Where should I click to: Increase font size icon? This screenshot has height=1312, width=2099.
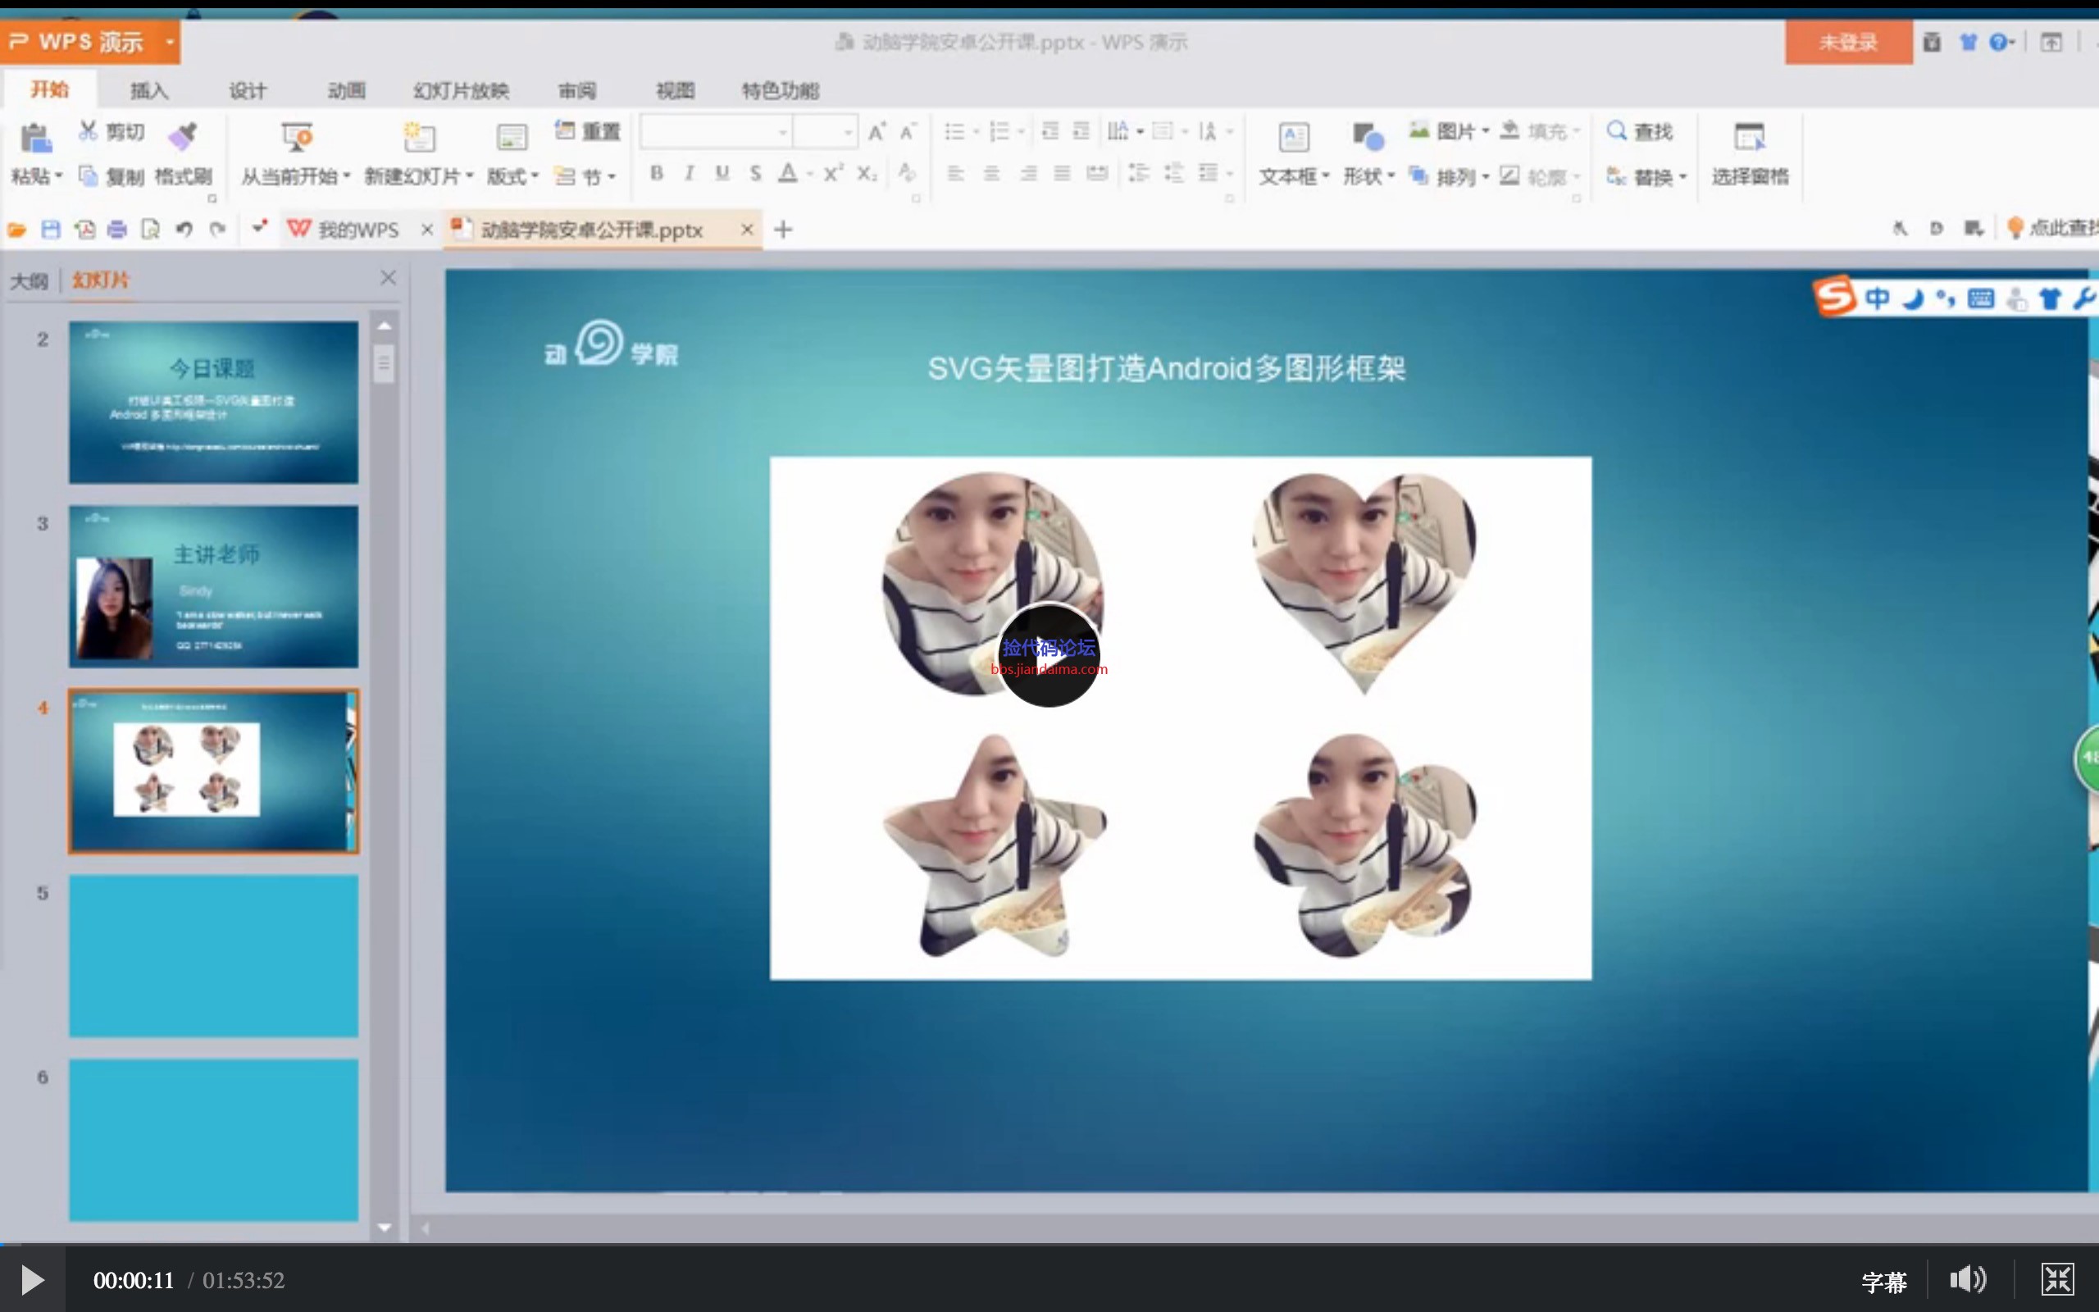tap(876, 131)
